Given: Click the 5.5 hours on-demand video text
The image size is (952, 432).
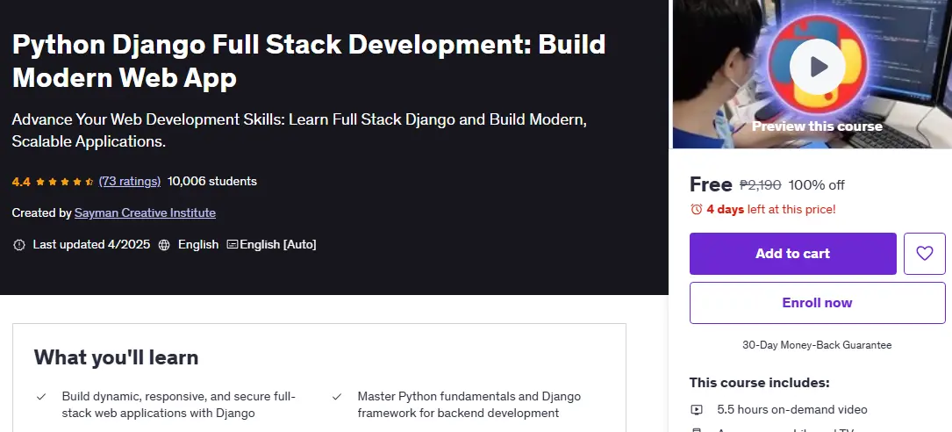Looking at the screenshot, I should point(791,410).
